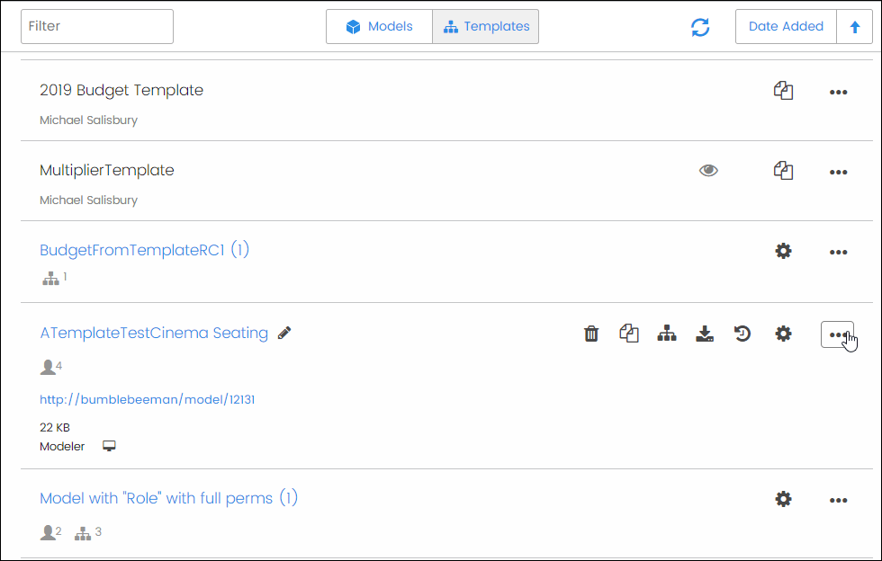Open history for ATemplateTestCinema Seating
This screenshot has width=882, height=561.
(742, 334)
